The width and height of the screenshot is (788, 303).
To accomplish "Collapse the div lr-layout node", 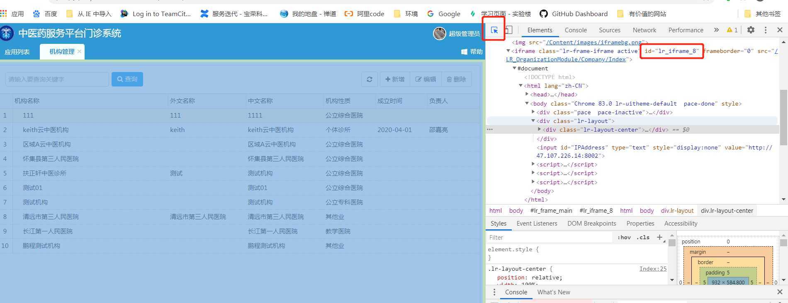I will click(533, 121).
